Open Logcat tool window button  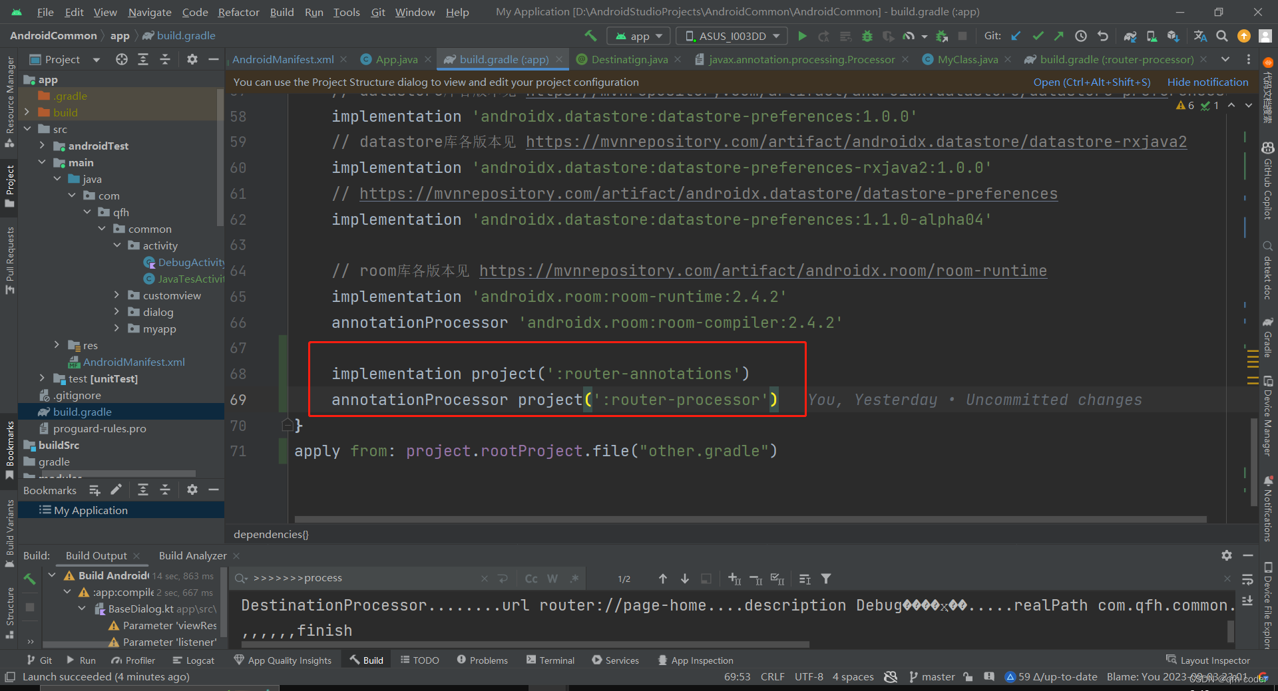pos(194,660)
